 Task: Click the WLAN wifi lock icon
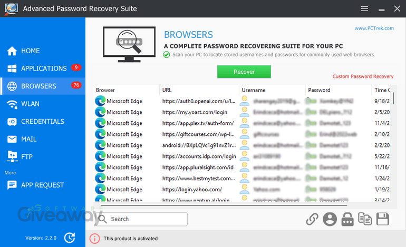[x=12, y=104]
